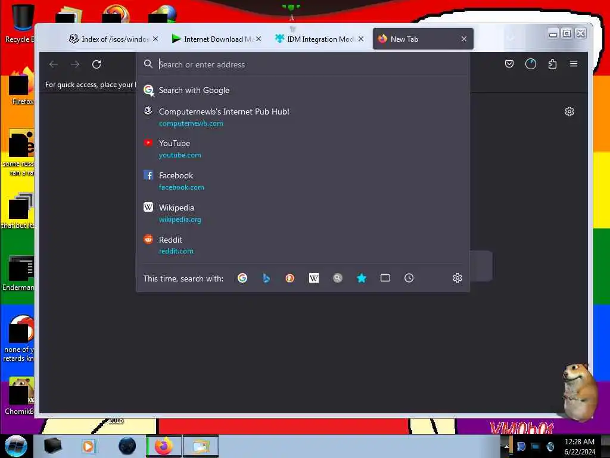Close the Index of /isos/windows tab

click(x=155, y=39)
